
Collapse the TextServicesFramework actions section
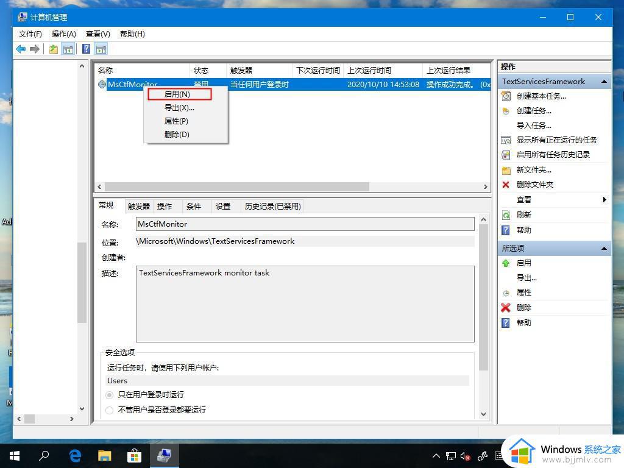(604, 82)
